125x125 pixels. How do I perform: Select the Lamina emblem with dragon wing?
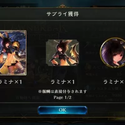tap(62, 52)
